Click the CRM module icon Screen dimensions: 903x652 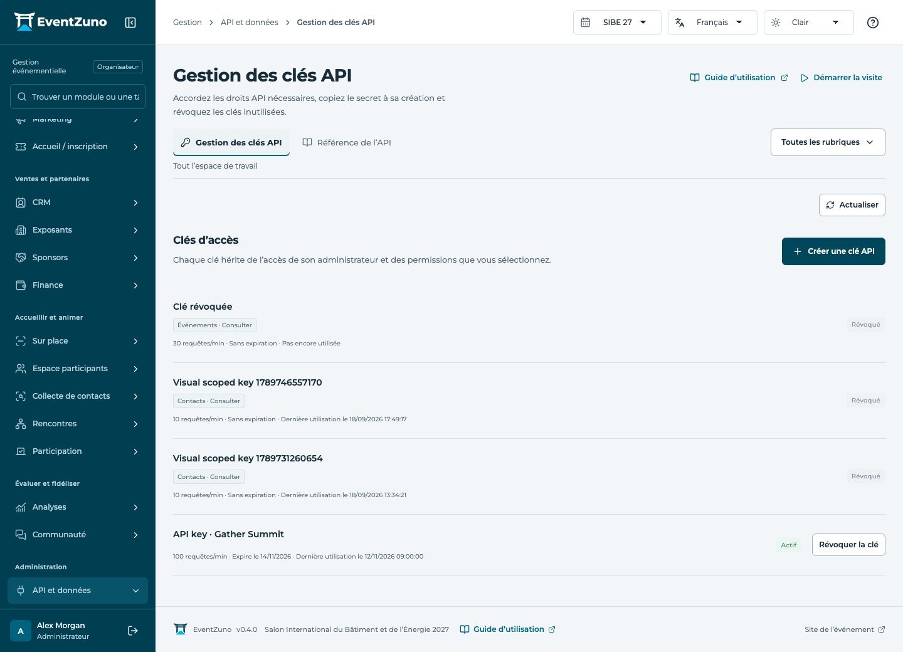(x=21, y=202)
